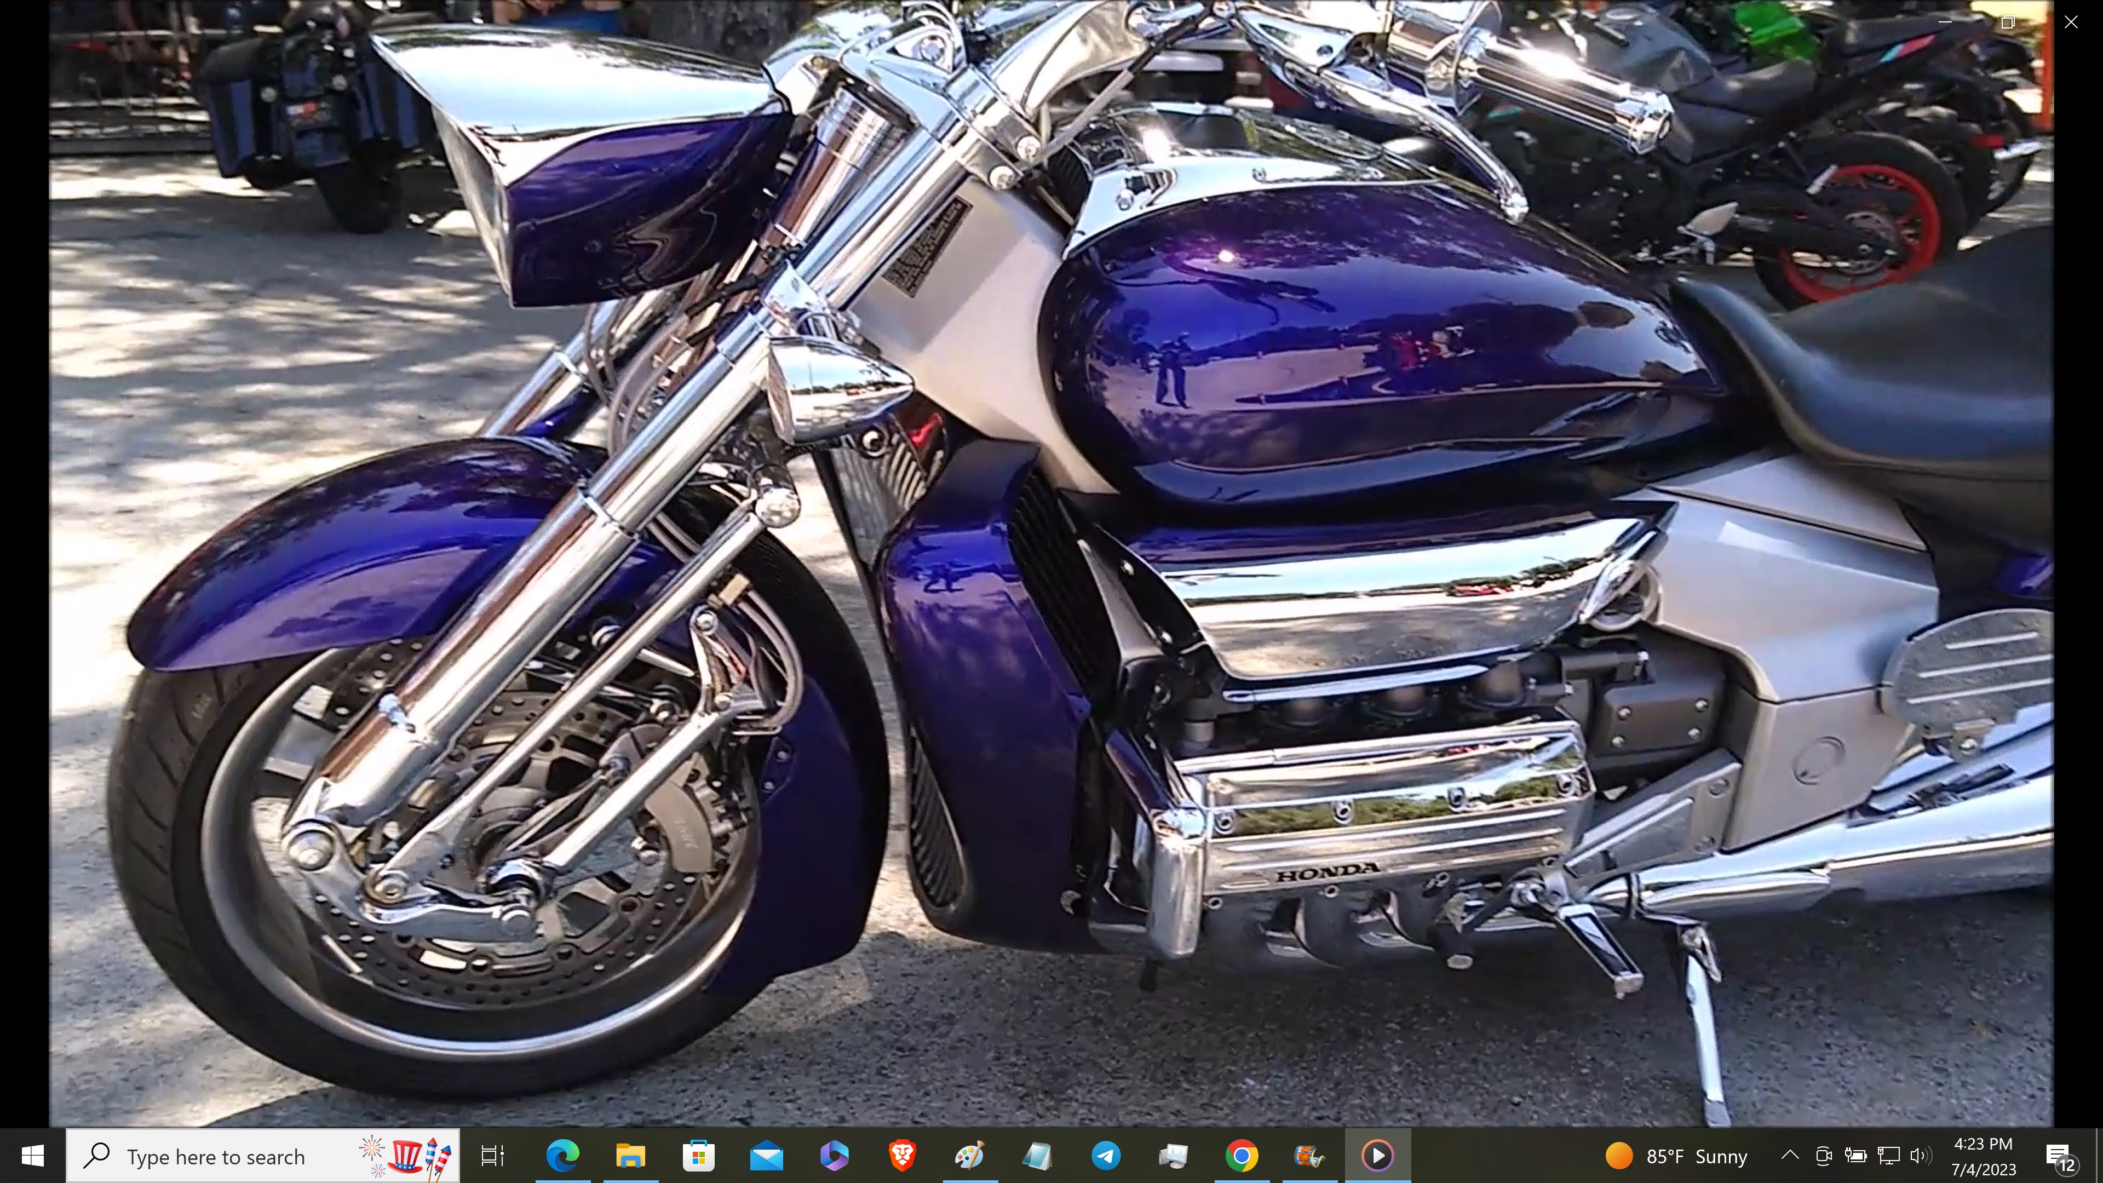Open the clock and calendar flyout

point(1983,1156)
